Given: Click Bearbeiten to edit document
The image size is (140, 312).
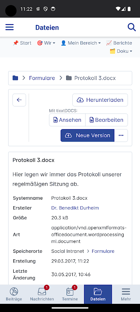Looking at the screenshot, I should pos(107,120).
